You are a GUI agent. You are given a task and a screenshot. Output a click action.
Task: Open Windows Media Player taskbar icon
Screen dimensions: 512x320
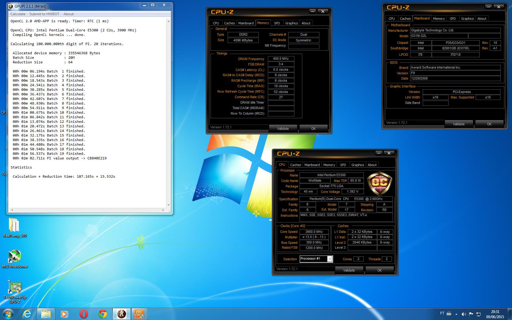[64, 314]
